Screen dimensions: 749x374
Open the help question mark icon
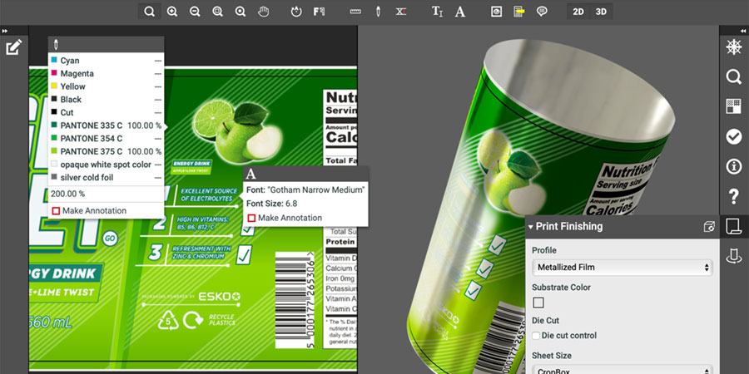[733, 196]
